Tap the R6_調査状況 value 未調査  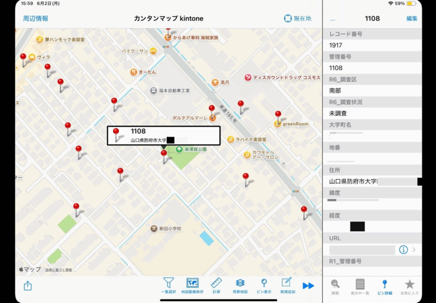(338, 114)
